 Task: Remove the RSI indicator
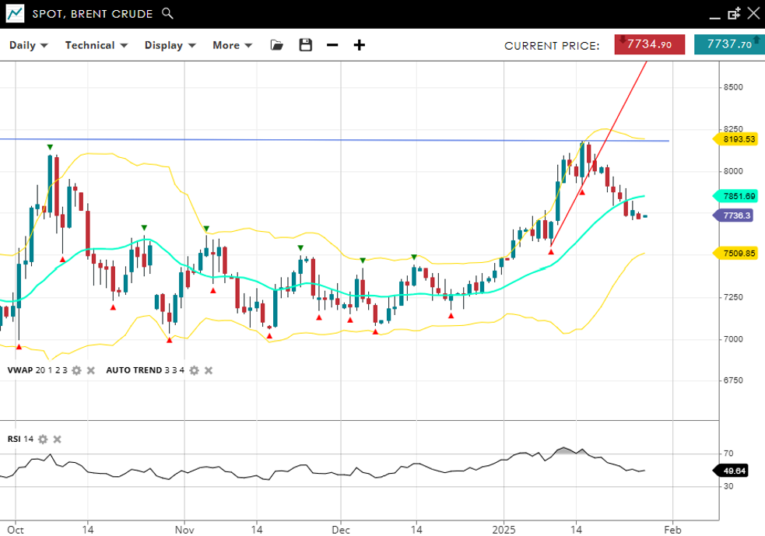coord(57,440)
